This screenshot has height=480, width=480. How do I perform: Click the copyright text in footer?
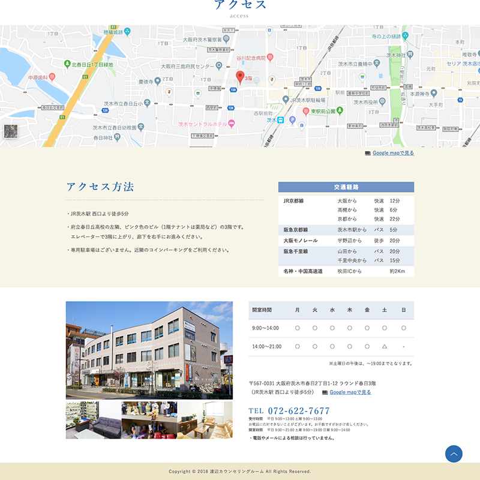239,472
